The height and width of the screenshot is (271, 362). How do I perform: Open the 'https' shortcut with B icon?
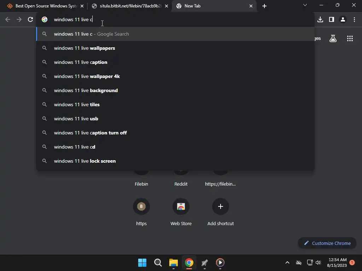[141, 212]
